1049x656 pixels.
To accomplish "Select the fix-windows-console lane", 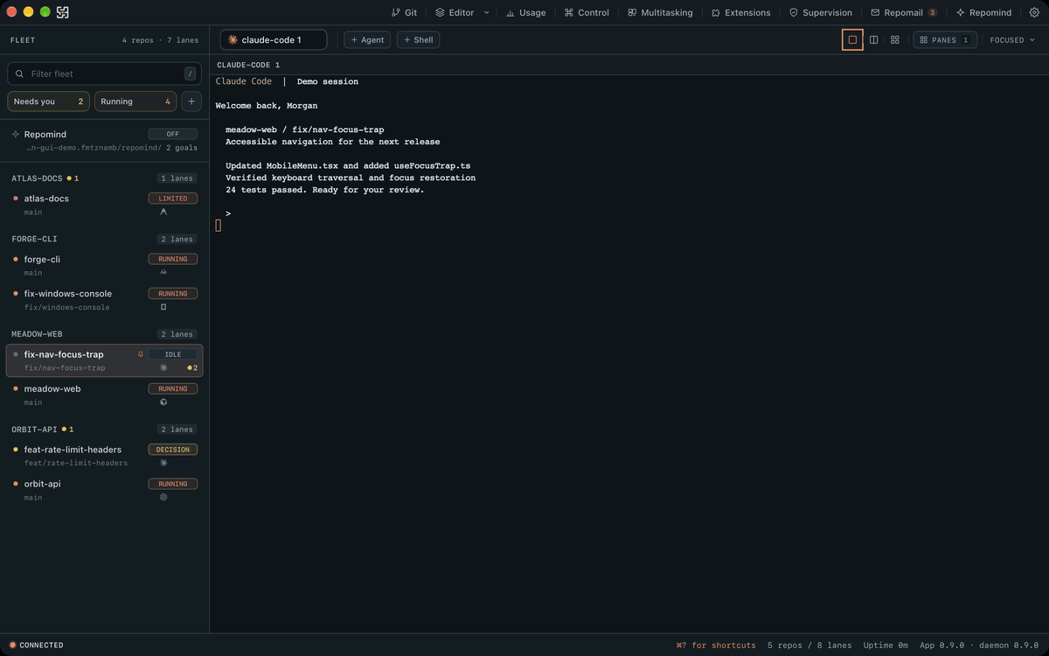I will (104, 300).
